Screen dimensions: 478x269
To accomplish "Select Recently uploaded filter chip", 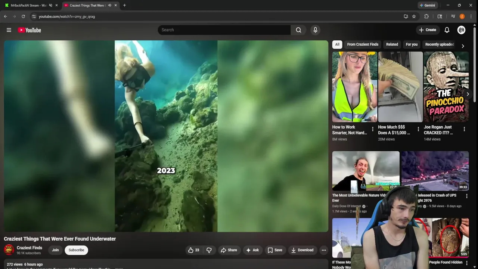I will click(x=440, y=44).
